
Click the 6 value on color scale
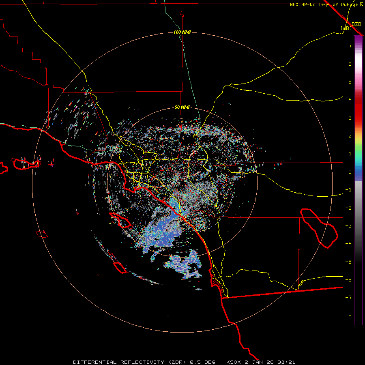click(350, 64)
